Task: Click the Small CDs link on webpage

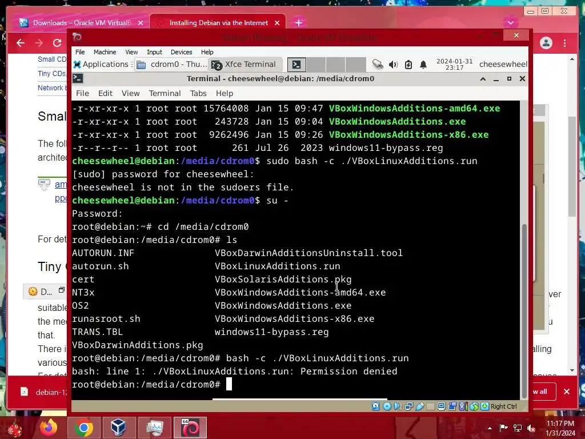Action: (52, 59)
